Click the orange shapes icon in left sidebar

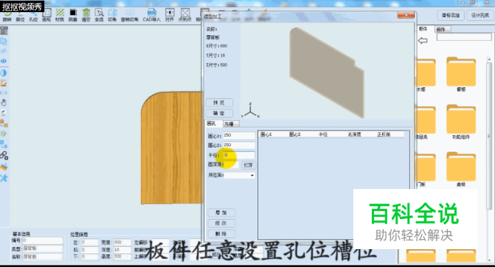click(x=4, y=123)
